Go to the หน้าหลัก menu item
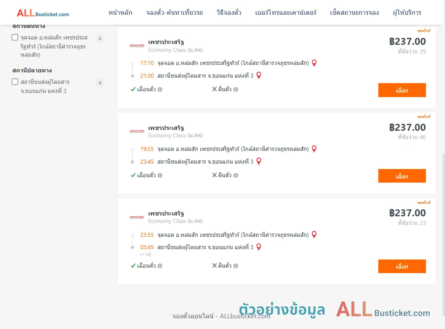445x329 pixels. [120, 12]
